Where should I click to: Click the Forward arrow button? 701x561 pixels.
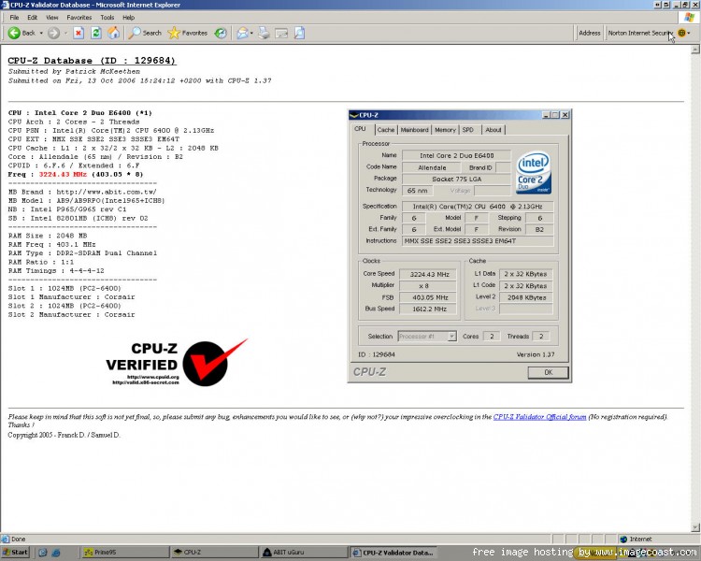[x=53, y=33]
